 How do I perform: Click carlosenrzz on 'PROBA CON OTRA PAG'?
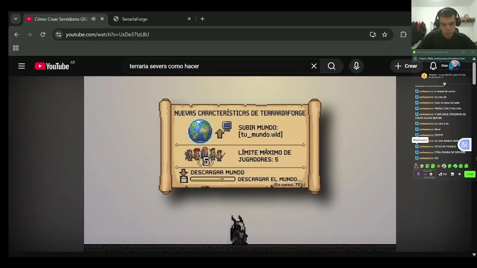[426, 109]
